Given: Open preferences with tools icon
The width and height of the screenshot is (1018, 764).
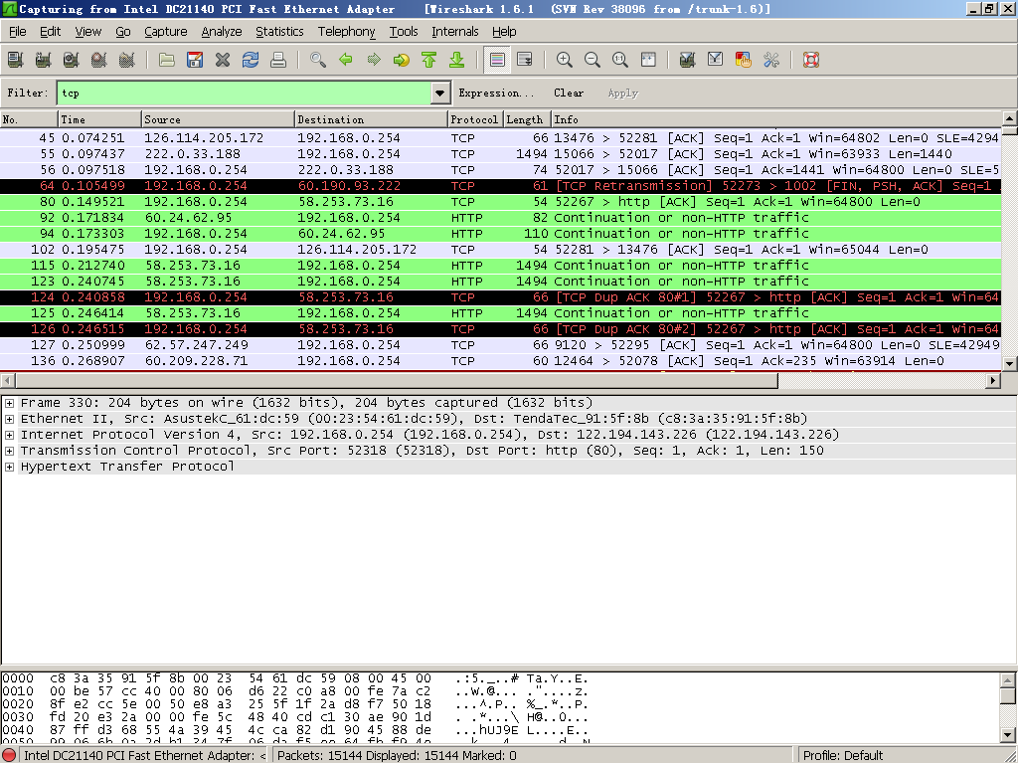Looking at the screenshot, I should [771, 60].
